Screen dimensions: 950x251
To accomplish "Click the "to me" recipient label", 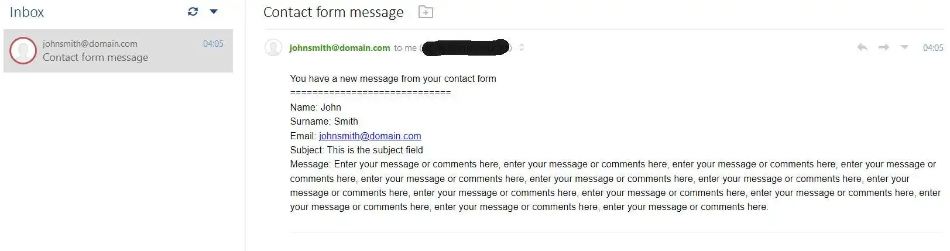I will point(405,48).
